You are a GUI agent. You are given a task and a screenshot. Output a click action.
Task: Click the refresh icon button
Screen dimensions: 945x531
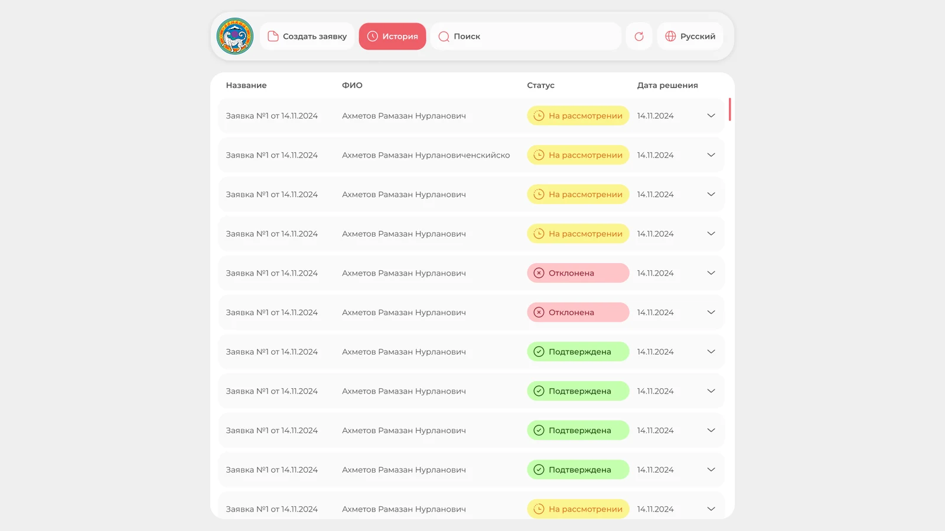tap(639, 36)
